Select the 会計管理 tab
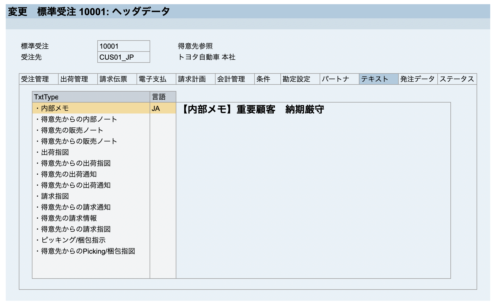497x306 pixels. click(231, 79)
